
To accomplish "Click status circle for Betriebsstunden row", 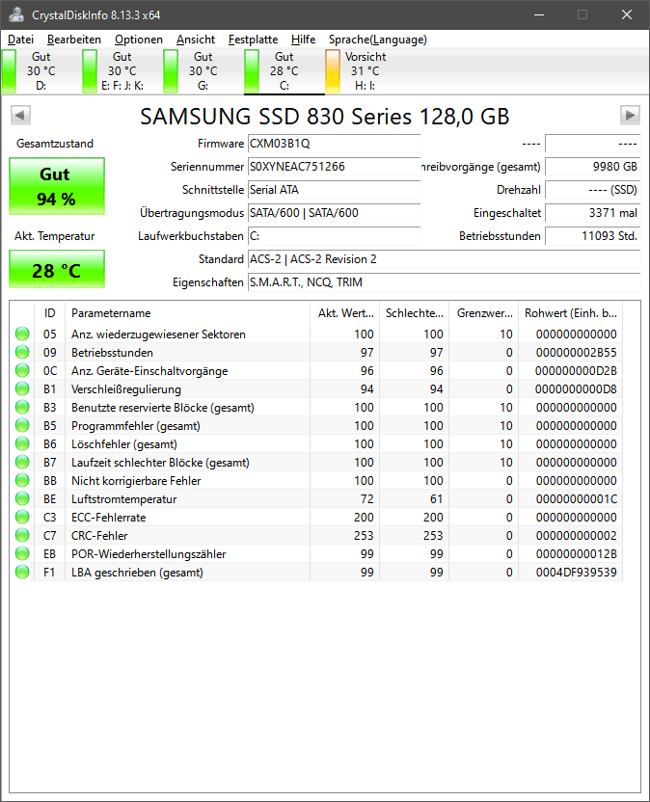I will [x=22, y=353].
